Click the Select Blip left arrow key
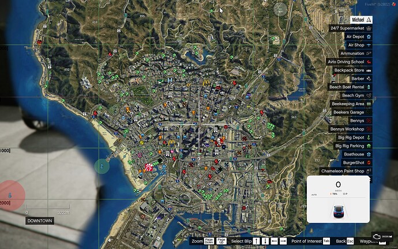Image resolution: width=398 pixels, height=249 pixels. [274, 241]
